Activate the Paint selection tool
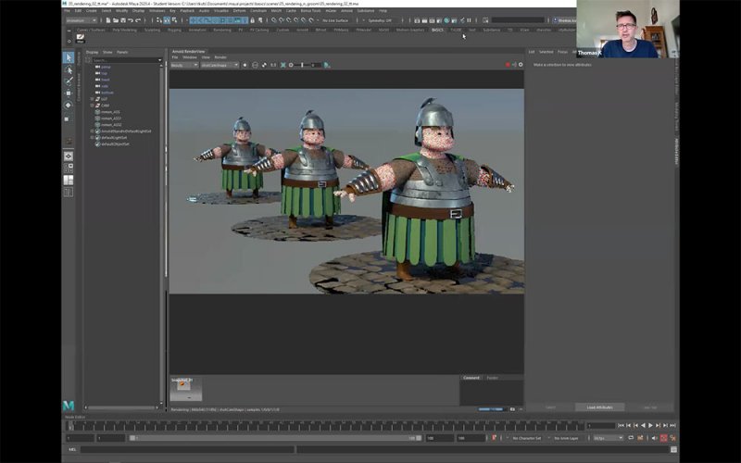This screenshot has height=463, width=741. click(69, 81)
